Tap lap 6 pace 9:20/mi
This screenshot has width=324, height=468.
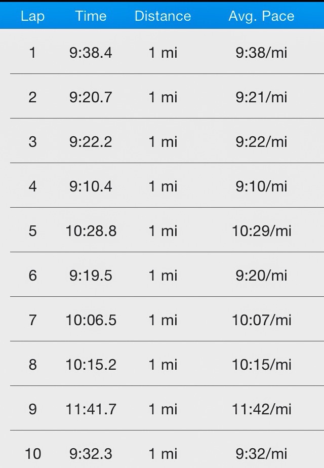click(x=261, y=276)
